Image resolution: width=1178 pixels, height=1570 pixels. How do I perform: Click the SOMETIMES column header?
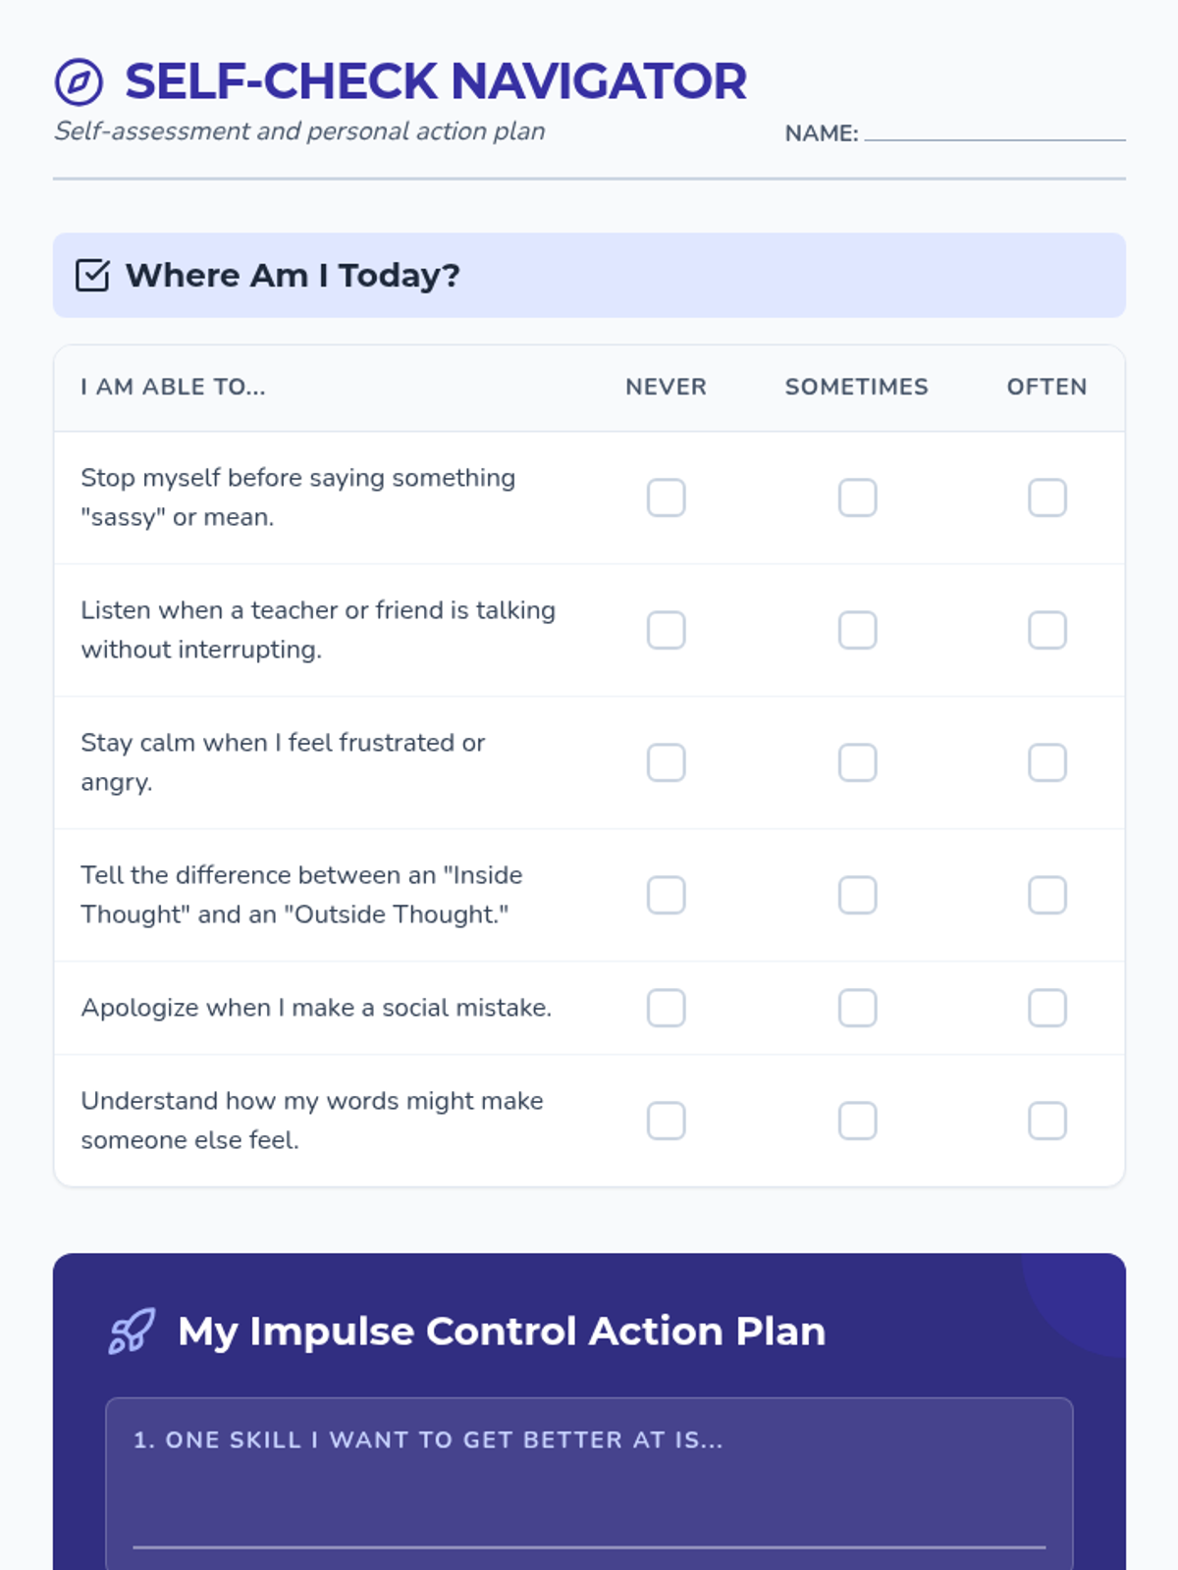coord(856,387)
